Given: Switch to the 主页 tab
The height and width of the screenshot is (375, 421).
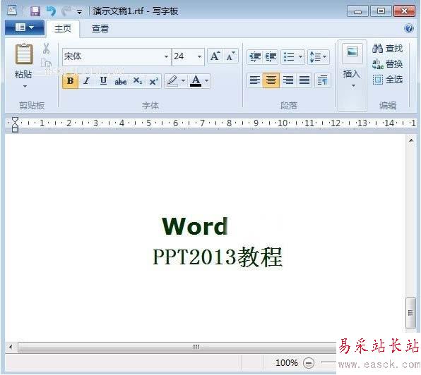Looking at the screenshot, I should coord(63,29).
